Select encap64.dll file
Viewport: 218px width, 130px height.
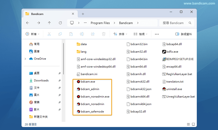172,67
